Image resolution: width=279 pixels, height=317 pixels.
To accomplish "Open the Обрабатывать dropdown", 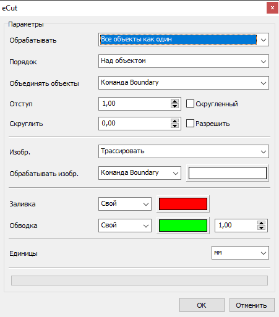I will 184,40.
